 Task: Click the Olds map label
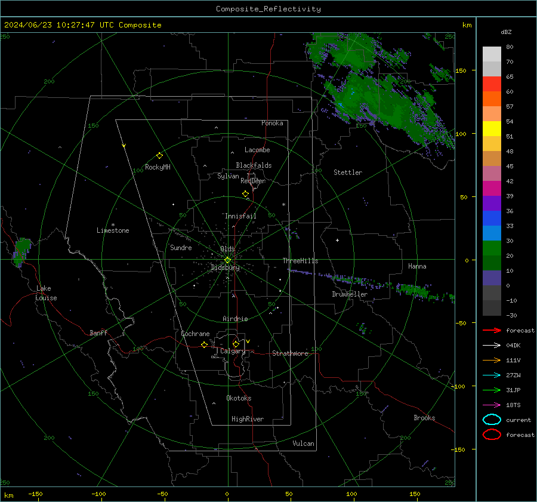tap(227, 249)
